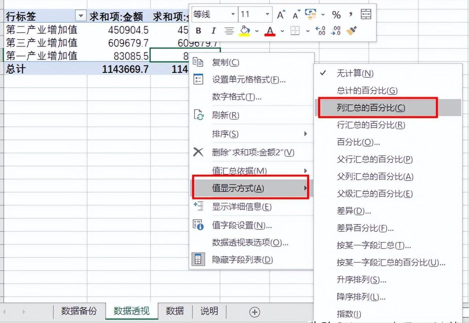Choose 父行汇总的百分比 option

click(x=388, y=159)
